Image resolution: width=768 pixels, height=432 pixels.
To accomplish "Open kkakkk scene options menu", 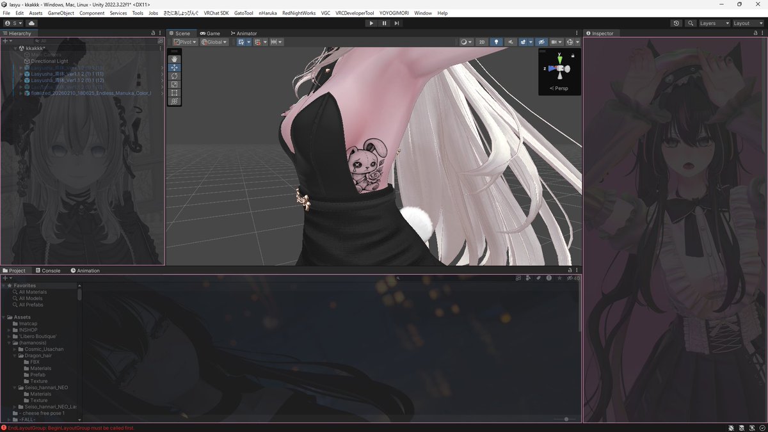I will pyautogui.click(x=160, y=48).
